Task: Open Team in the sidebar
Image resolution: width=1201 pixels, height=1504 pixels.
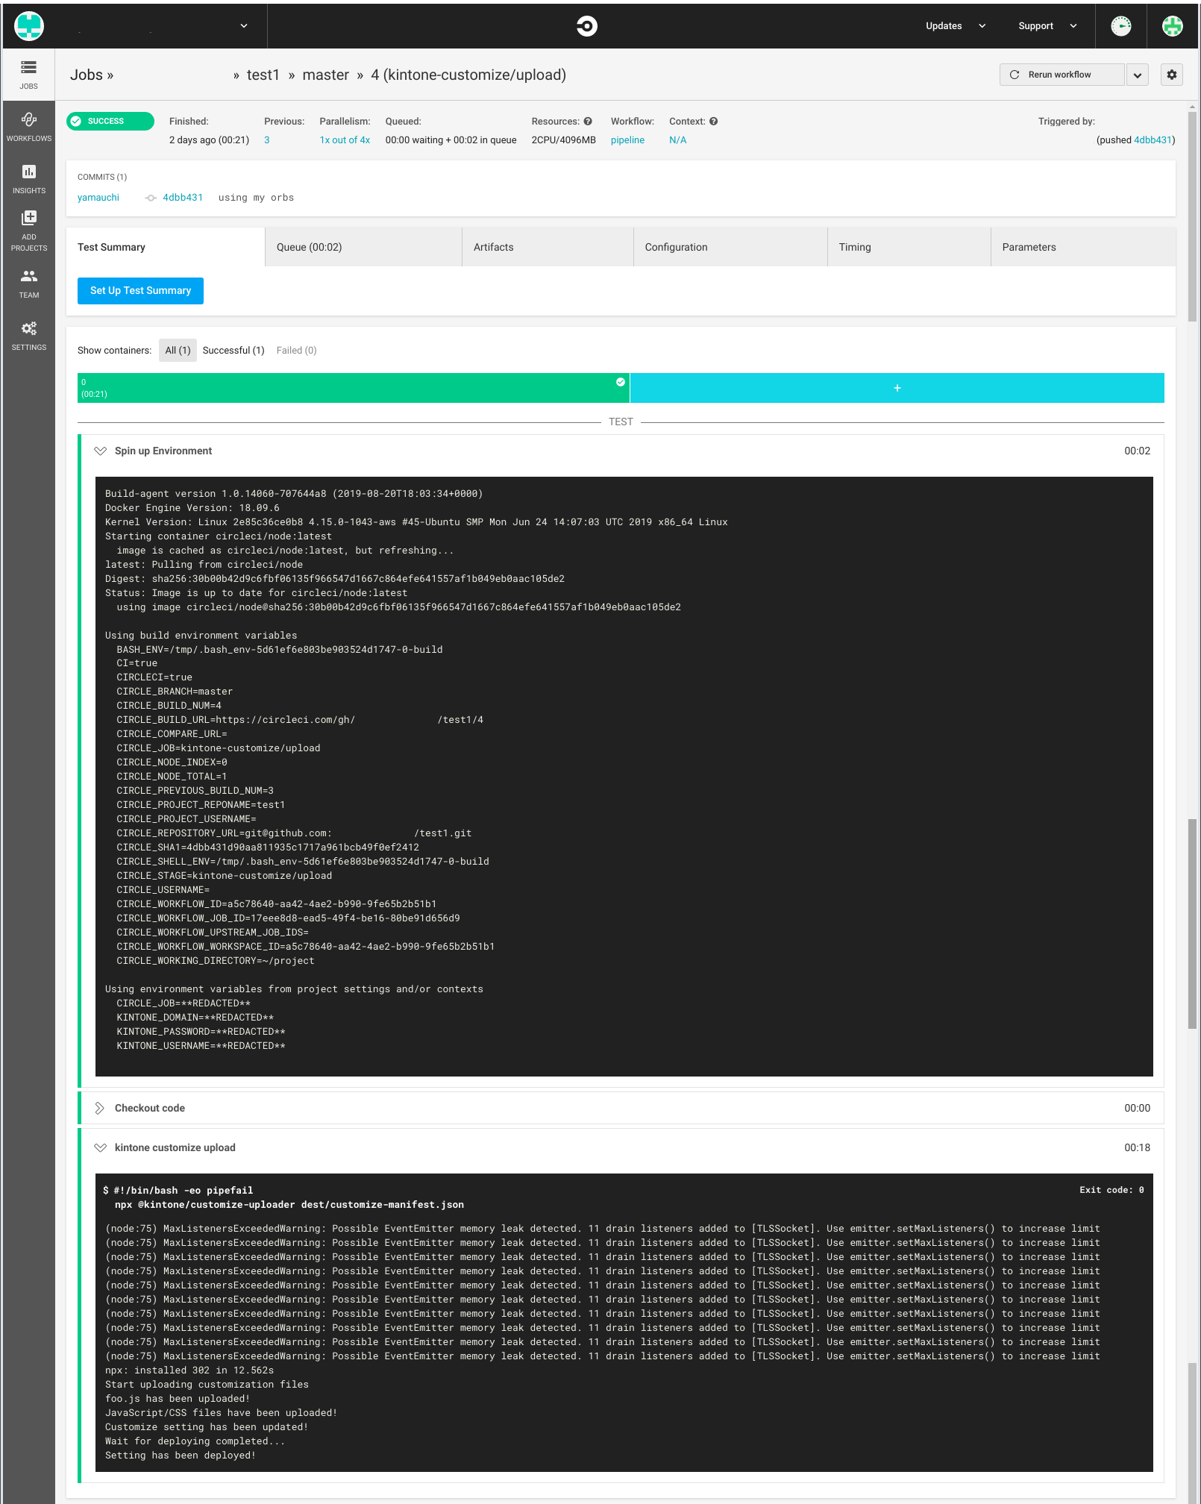Action: tap(28, 283)
